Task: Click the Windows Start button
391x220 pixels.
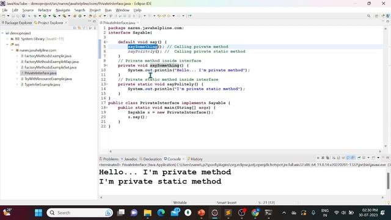Action: pos(38,213)
